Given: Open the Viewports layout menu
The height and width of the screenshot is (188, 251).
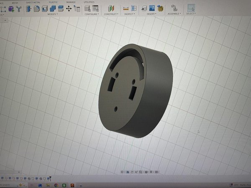Looking at the screenshot, I should tap(156, 172).
